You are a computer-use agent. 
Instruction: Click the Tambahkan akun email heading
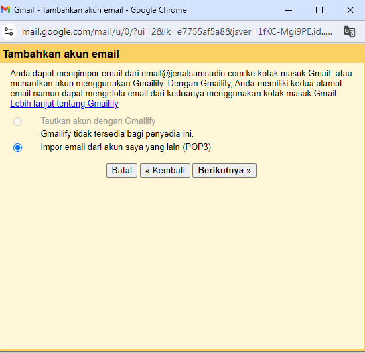point(61,54)
